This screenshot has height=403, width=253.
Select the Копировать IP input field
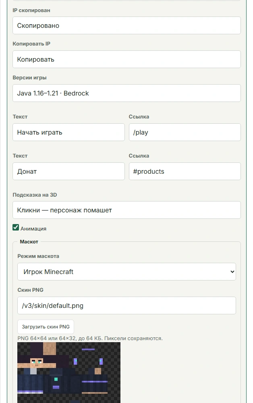[126, 59]
